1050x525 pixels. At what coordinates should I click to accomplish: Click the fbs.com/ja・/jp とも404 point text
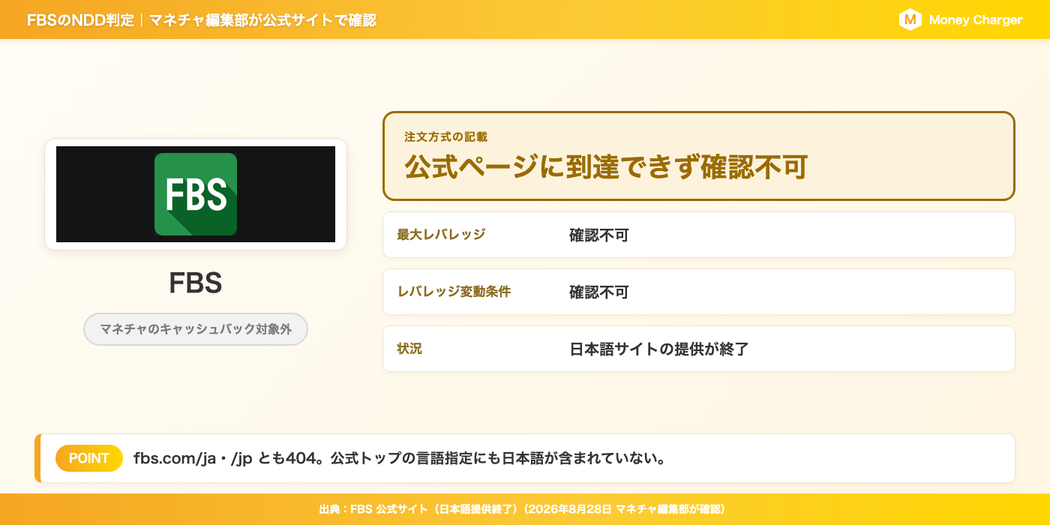(400, 458)
